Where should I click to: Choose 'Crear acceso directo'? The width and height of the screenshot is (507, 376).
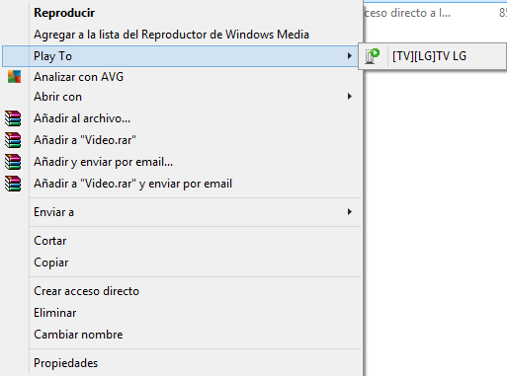[181, 291]
